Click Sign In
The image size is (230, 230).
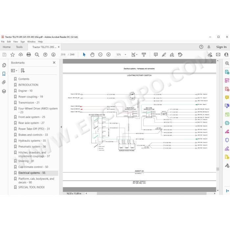pos(221,47)
